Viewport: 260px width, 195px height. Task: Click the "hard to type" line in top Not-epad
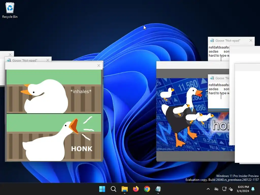click(219, 56)
